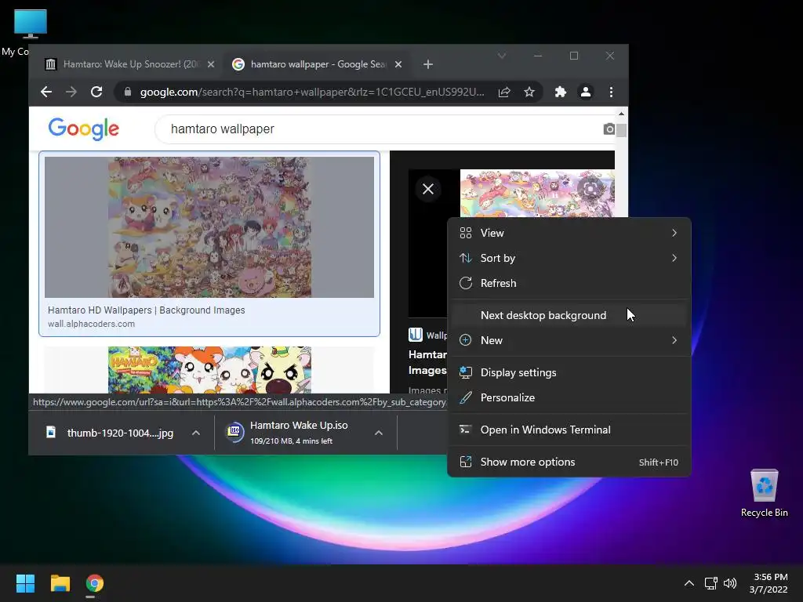
Task: Close the image preview panel
Action: click(x=428, y=189)
